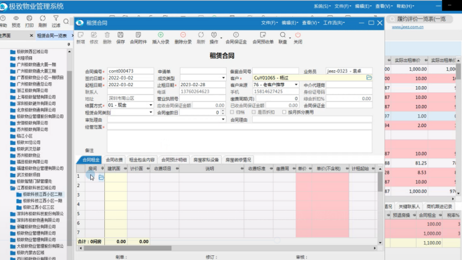Open 系统(S) menu in main window
This screenshot has width=462, height=260.
(x=322, y=6)
